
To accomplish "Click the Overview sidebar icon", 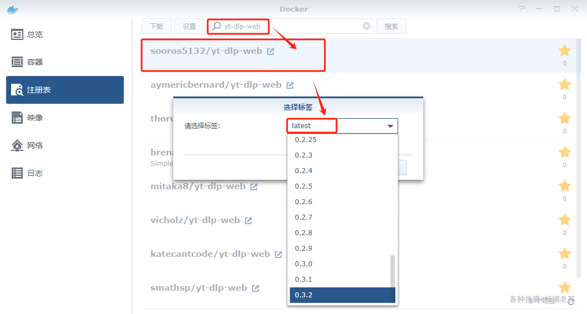I will pos(17,35).
